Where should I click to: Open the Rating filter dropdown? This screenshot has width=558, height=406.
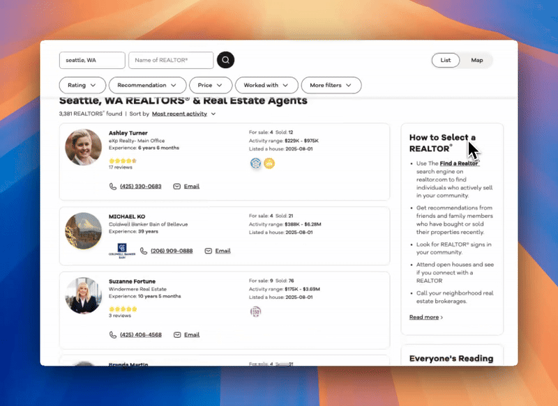82,85
